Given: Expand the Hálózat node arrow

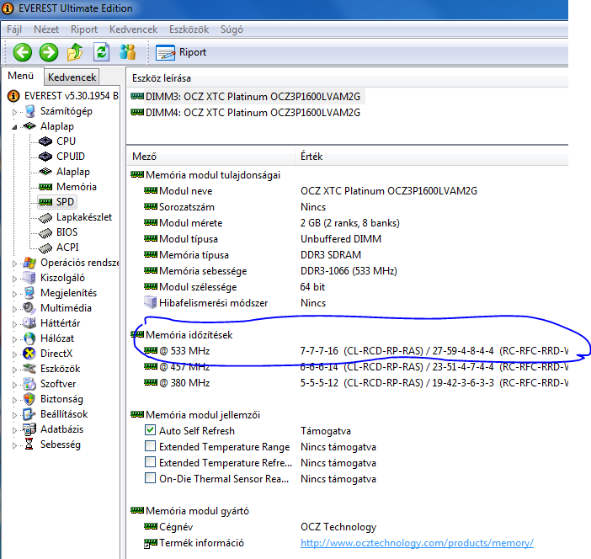Looking at the screenshot, I should (x=14, y=339).
